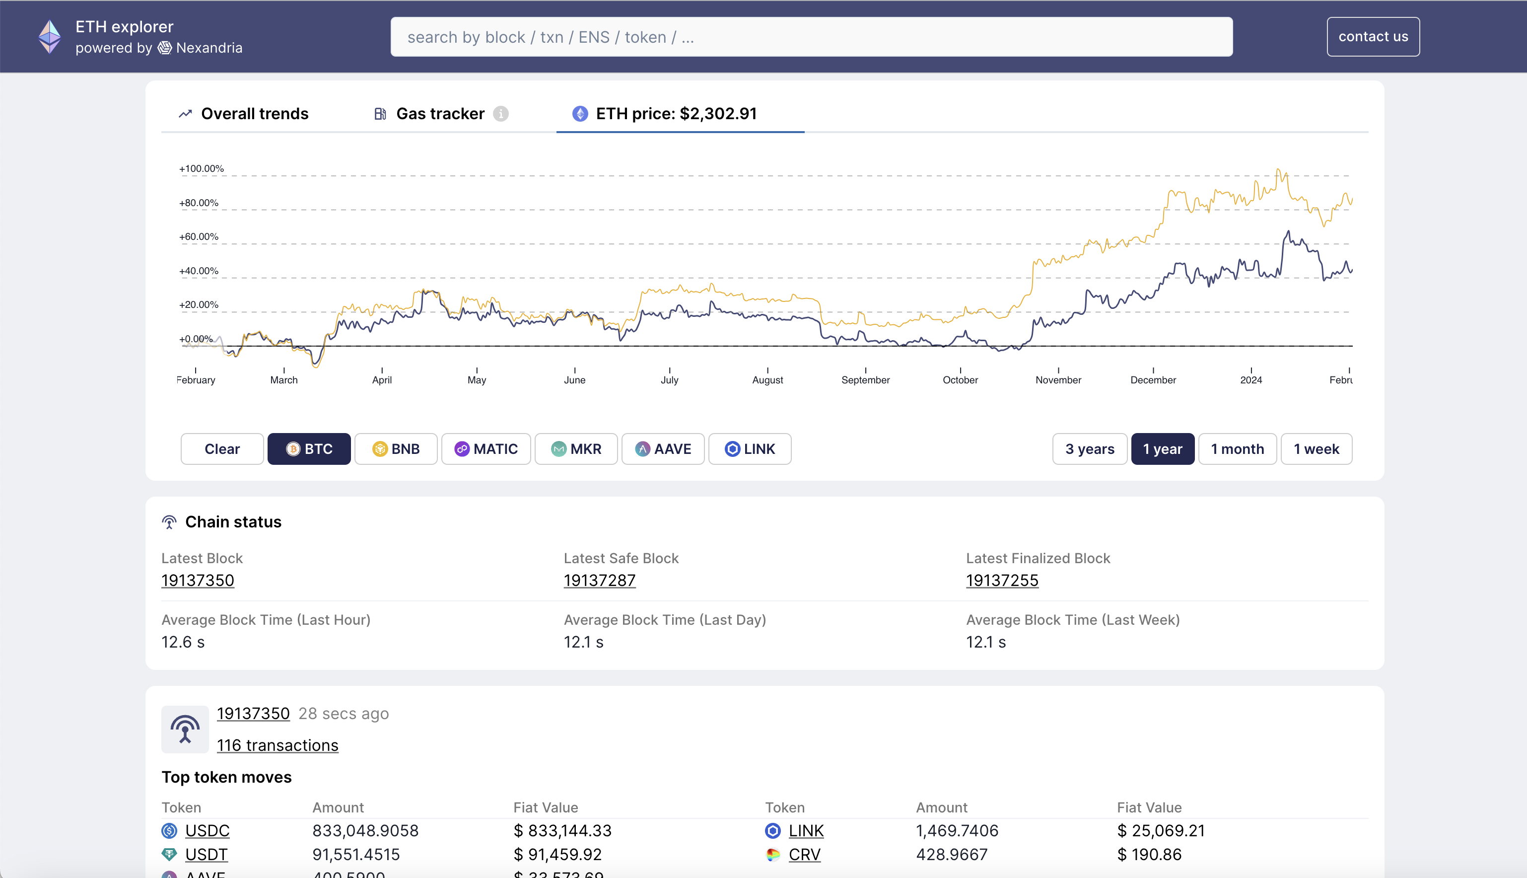The image size is (1527, 878).
Task: Click the Overall trends chart-line icon
Action: 185,113
